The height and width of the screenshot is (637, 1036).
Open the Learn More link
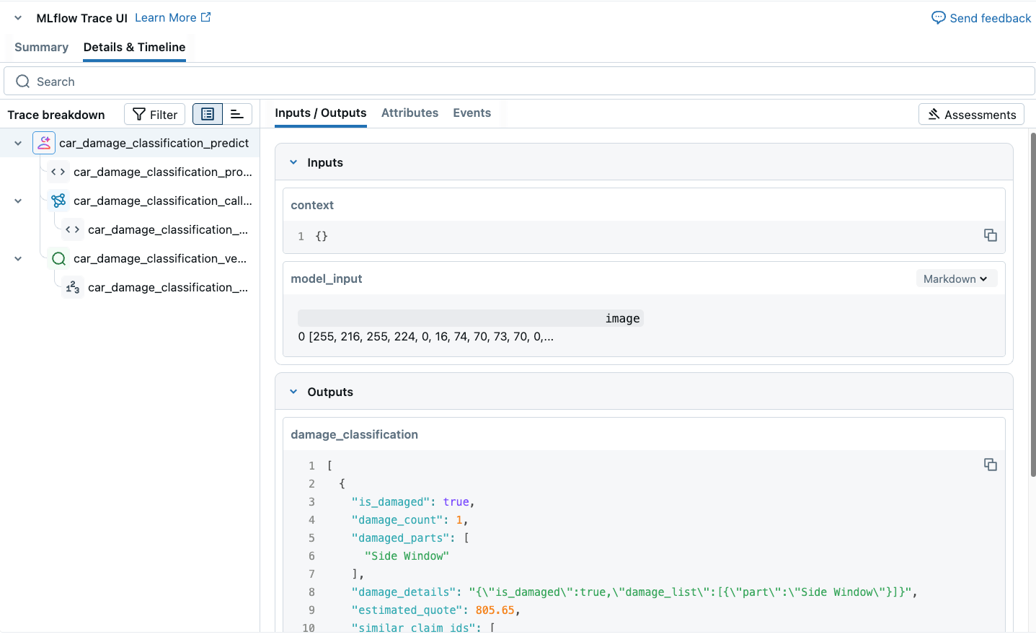[x=172, y=17]
